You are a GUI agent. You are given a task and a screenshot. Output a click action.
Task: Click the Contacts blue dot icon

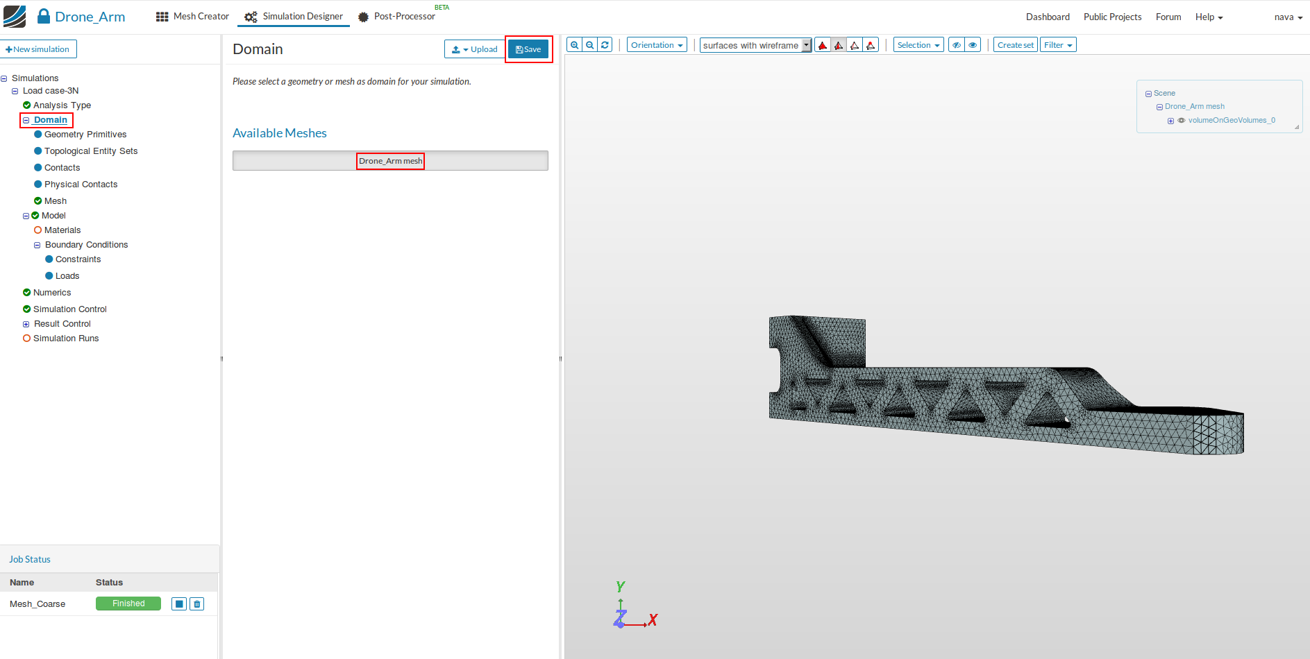pos(38,168)
